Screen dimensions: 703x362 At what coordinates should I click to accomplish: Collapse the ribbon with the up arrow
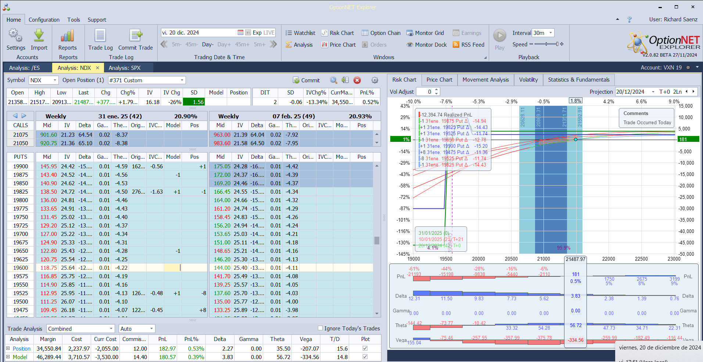pos(617,19)
